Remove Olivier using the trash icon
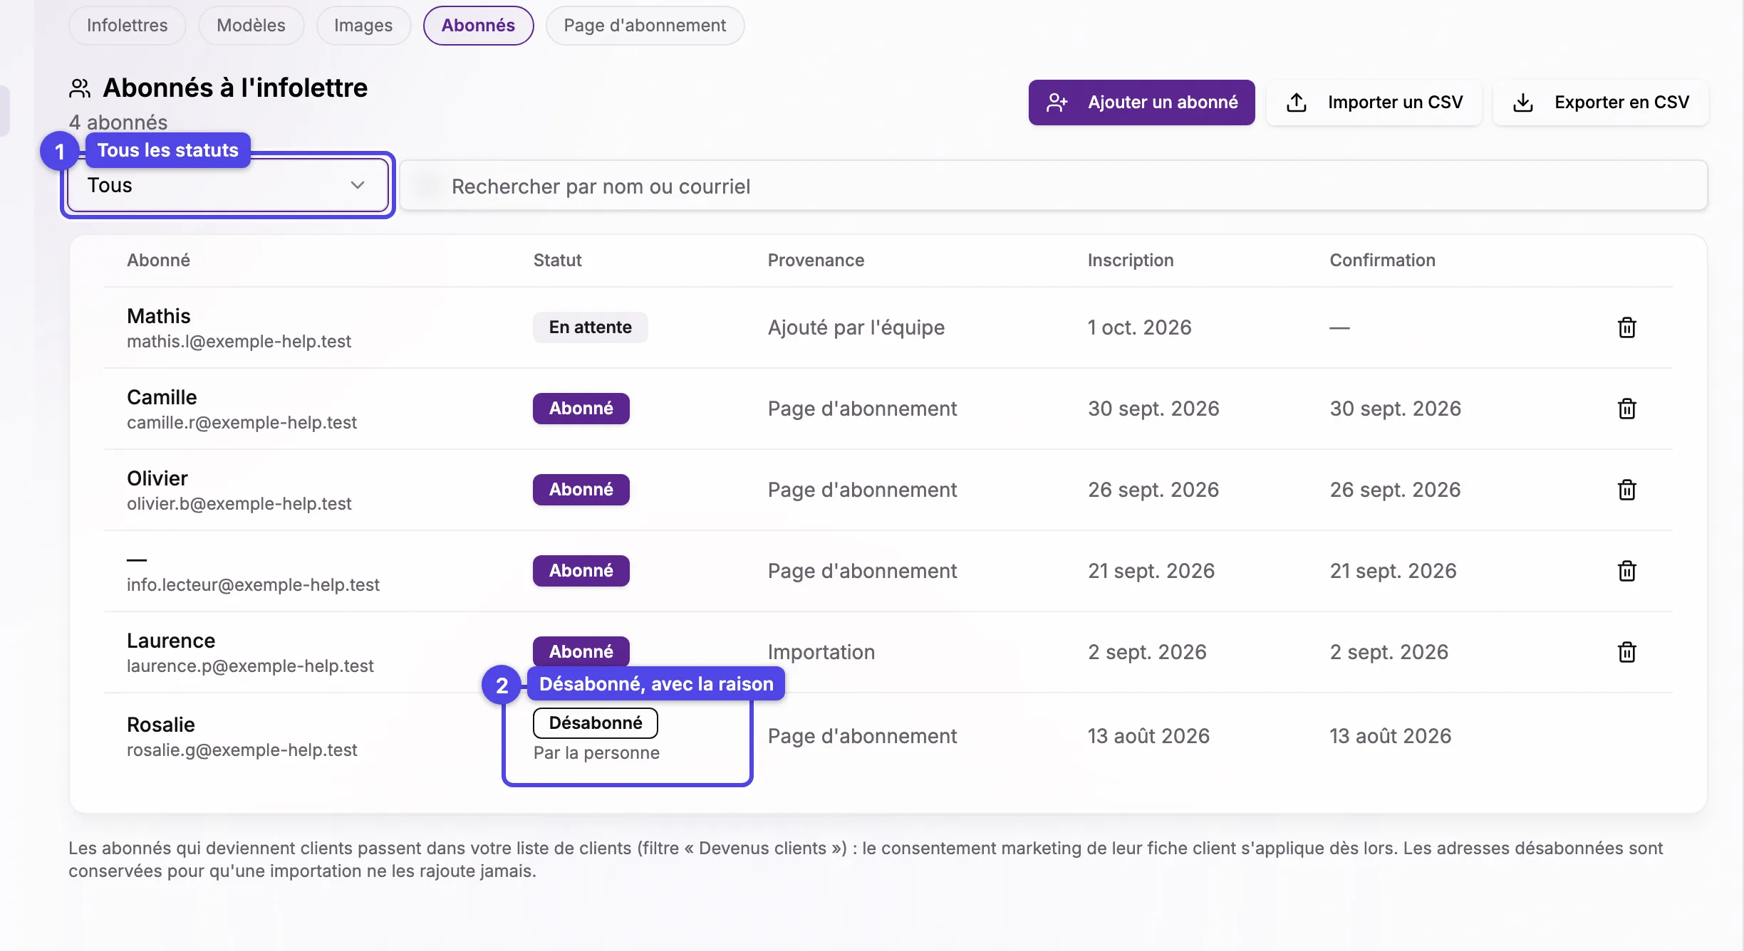Image resolution: width=1744 pixels, height=951 pixels. (x=1626, y=490)
